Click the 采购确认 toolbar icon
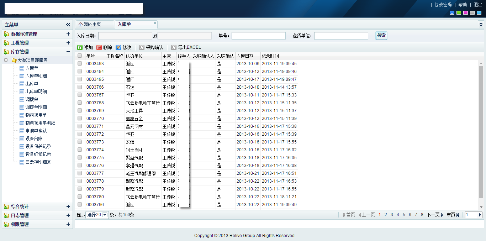The width and height of the screenshot is (486, 241). [x=142, y=47]
